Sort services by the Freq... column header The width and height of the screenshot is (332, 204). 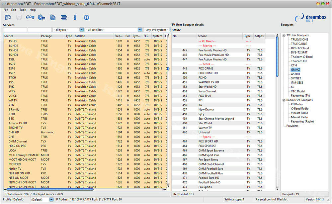[x=118, y=36]
